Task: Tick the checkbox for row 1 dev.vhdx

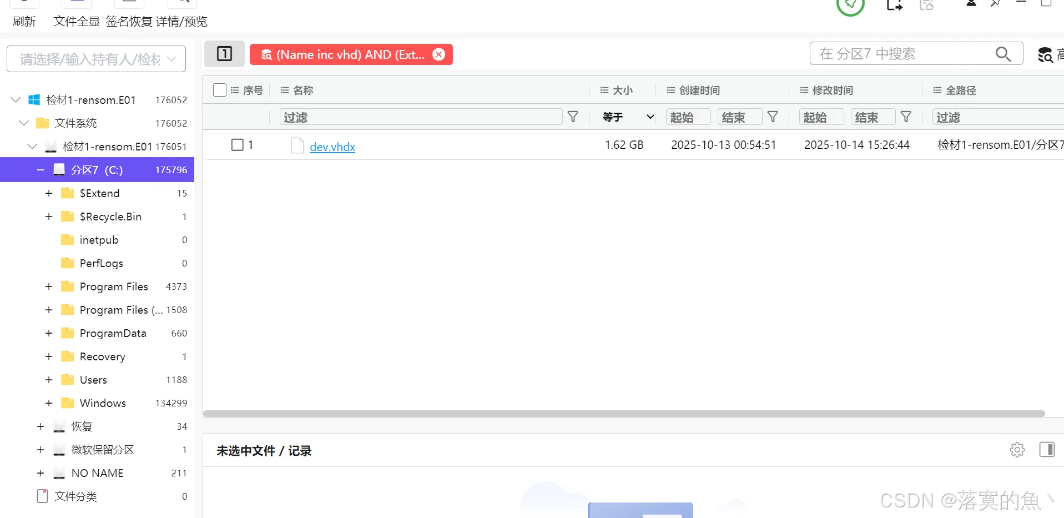Action: tap(238, 145)
